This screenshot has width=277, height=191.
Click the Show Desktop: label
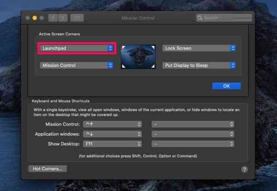click(64, 144)
